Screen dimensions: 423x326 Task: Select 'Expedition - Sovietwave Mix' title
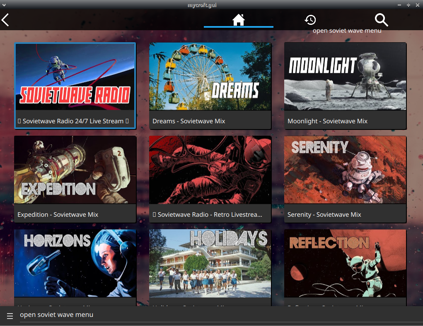[x=58, y=215]
